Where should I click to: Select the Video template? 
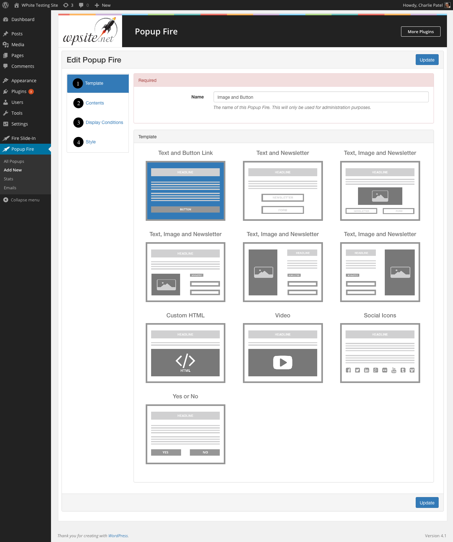pos(283,353)
